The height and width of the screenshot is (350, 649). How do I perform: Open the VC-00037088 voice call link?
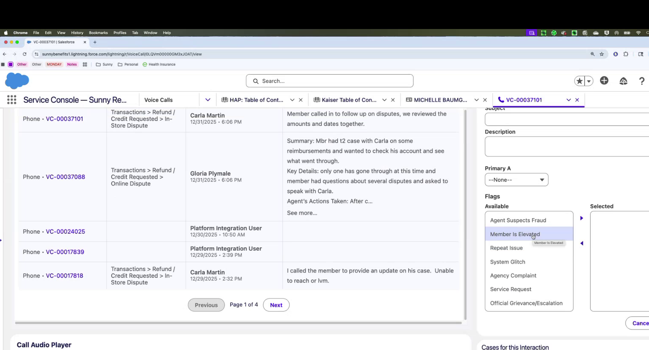click(65, 177)
